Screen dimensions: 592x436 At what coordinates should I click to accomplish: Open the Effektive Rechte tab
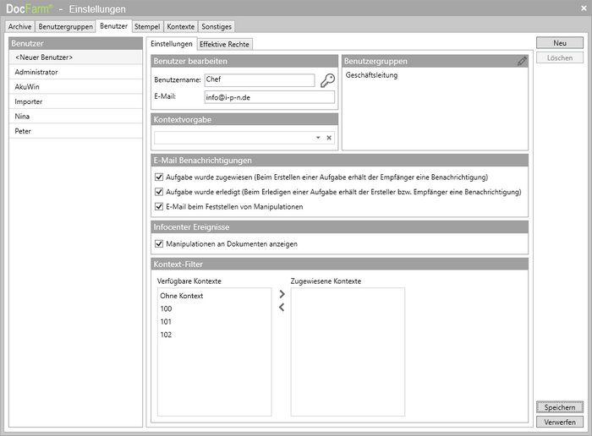224,44
